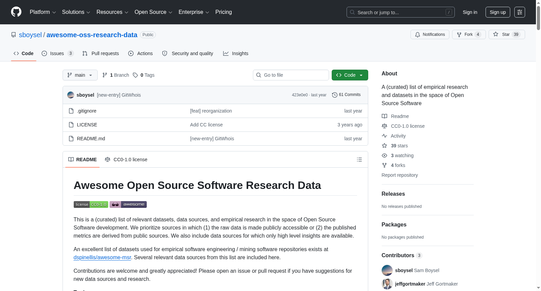This screenshot has height=291, width=541.
Task: Select the notifications bell icon
Action: click(418, 34)
